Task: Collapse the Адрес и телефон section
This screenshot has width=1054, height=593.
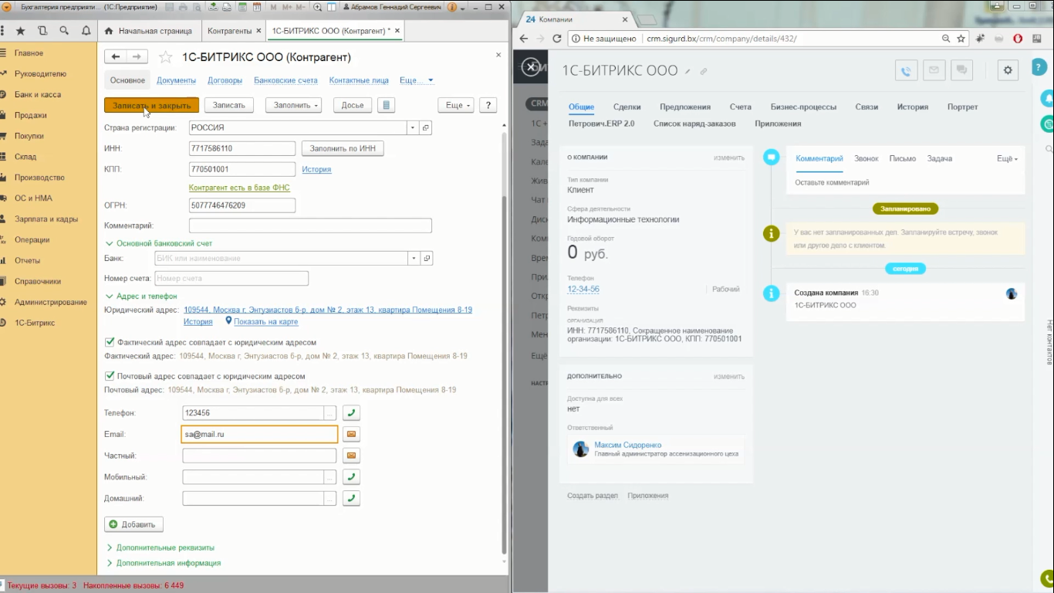Action: [141, 296]
